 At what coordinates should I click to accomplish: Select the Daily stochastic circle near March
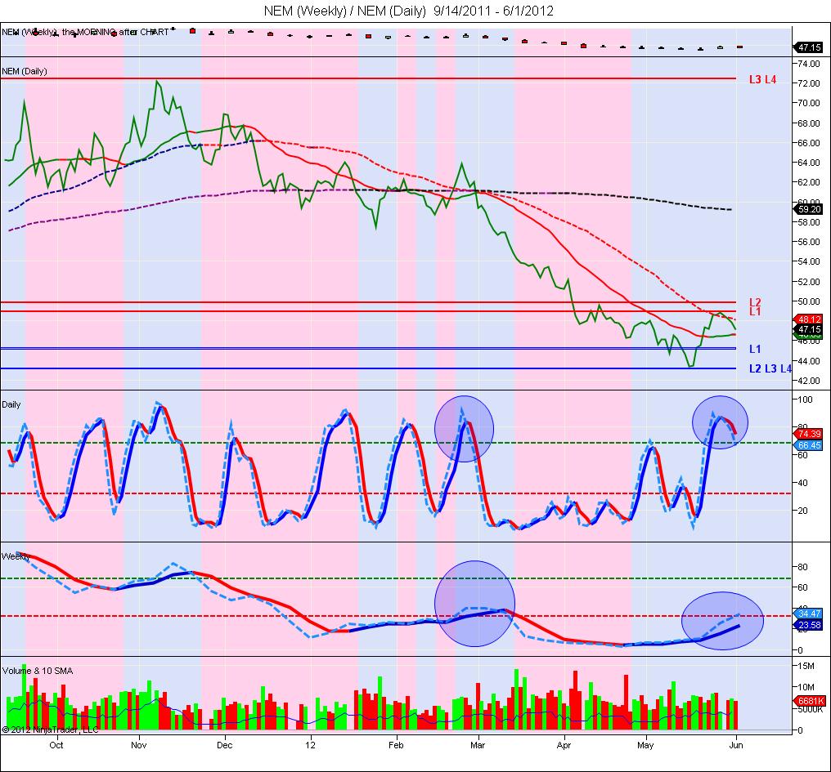pyautogui.click(x=465, y=429)
